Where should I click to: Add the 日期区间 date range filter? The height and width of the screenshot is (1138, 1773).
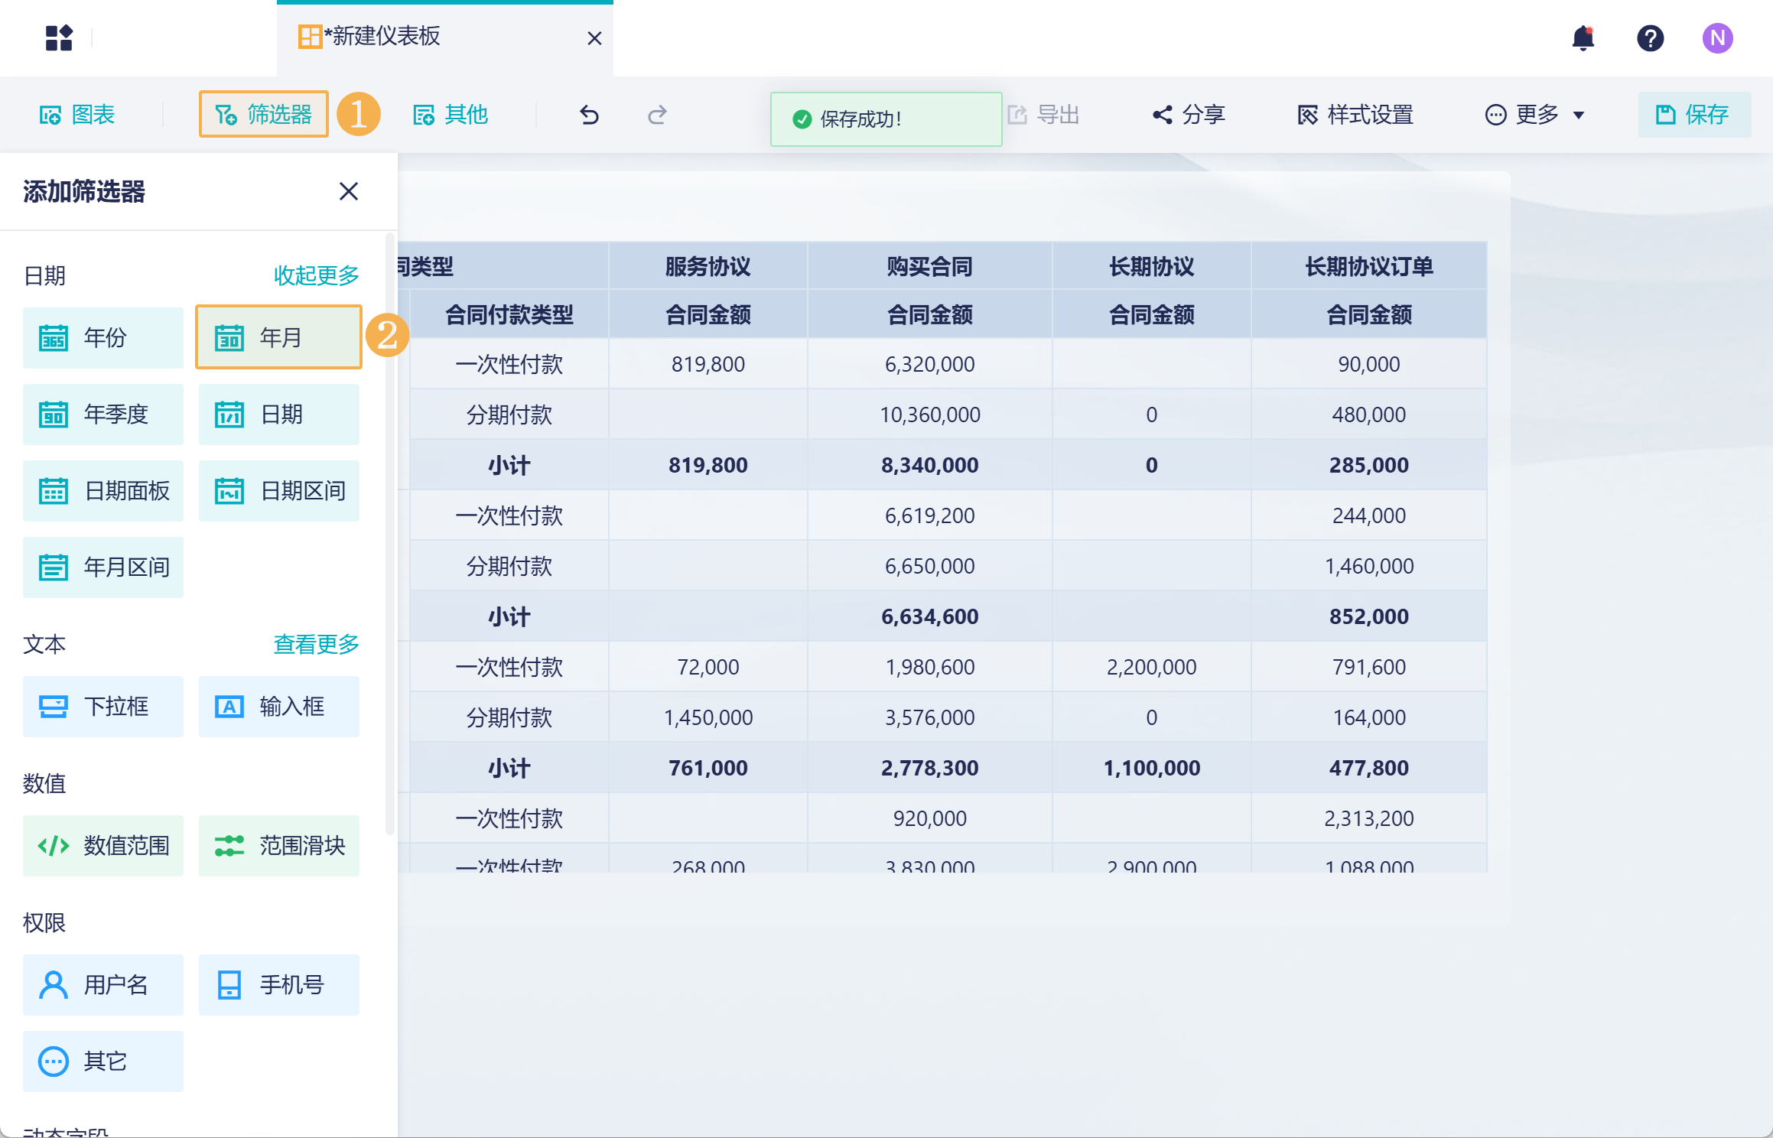[x=279, y=490]
